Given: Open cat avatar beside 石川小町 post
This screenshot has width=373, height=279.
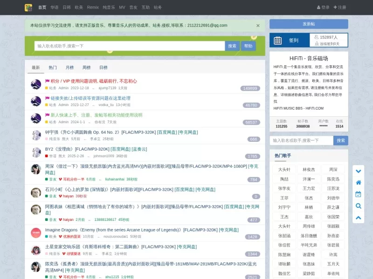Looking at the screenshot, I should [x=36, y=193].
